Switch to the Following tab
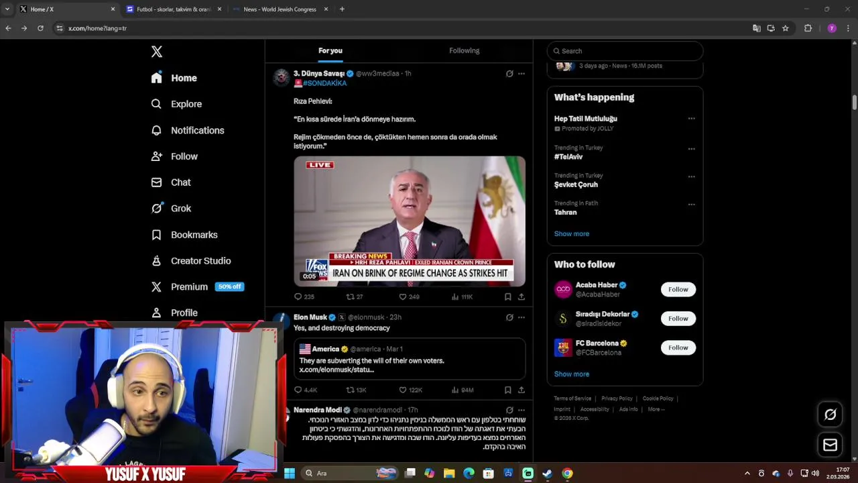The image size is (858, 483). [464, 51]
